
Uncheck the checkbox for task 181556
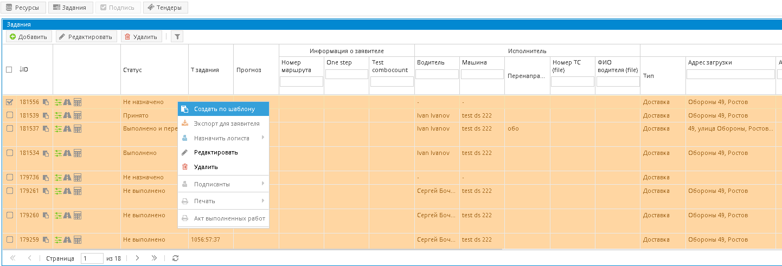coord(9,102)
